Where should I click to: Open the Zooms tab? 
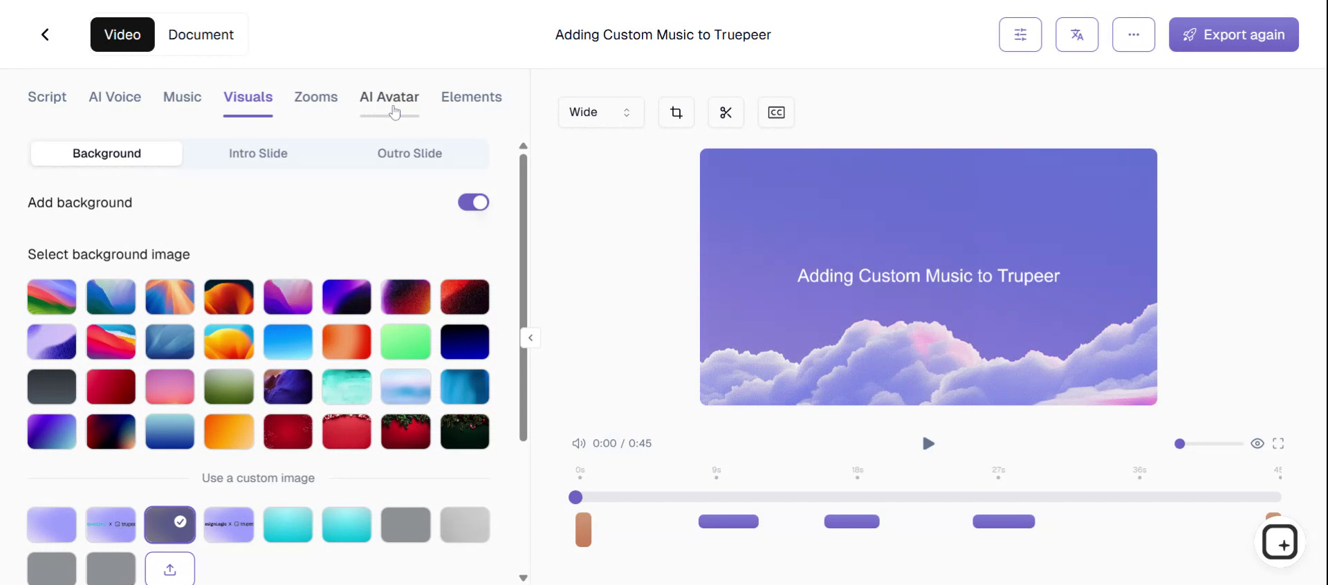point(316,97)
